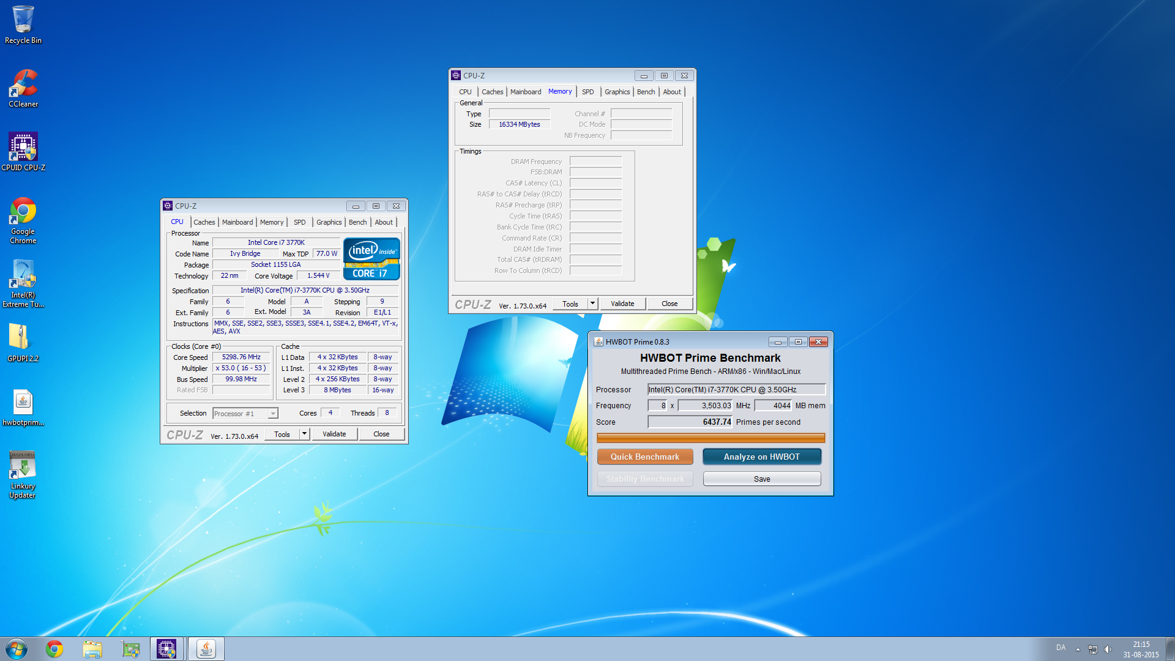Open SPD tab in Memory window

(x=588, y=92)
